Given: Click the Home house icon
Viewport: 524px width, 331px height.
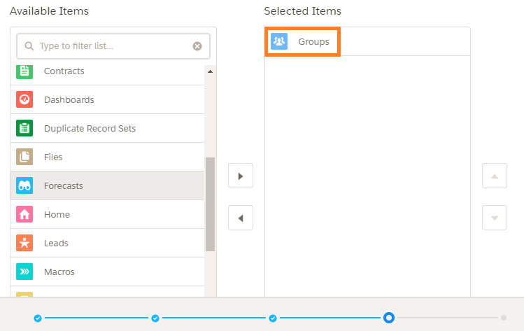Looking at the screenshot, I should pos(24,214).
